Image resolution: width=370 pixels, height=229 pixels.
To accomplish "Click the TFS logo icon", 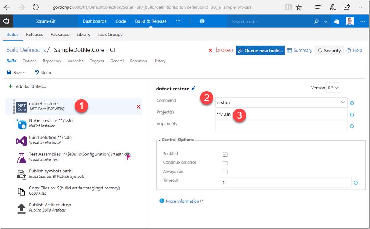I will pyautogui.click(x=6, y=21).
